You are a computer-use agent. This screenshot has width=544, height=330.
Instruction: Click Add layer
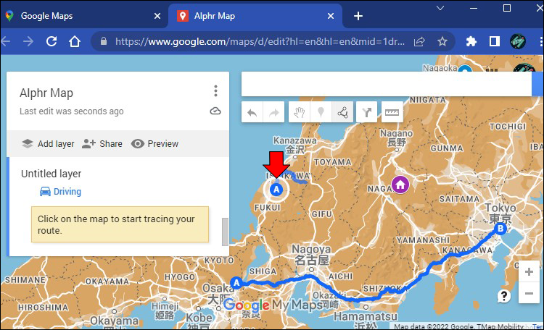(x=48, y=144)
